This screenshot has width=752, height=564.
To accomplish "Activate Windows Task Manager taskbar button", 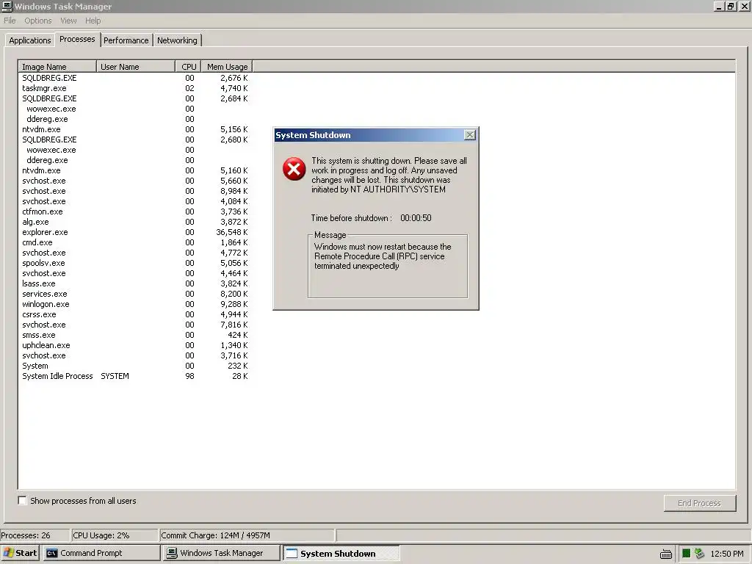I will click(221, 553).
